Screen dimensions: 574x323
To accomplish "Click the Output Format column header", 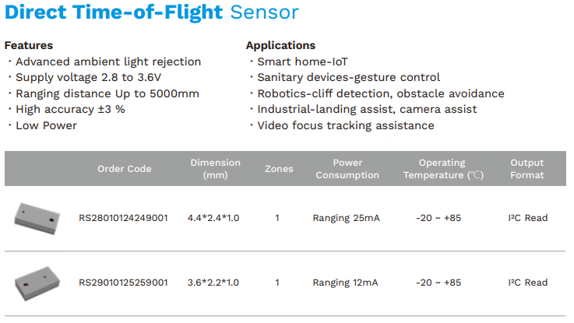I will pyautogui.click(x=527, y=169).
